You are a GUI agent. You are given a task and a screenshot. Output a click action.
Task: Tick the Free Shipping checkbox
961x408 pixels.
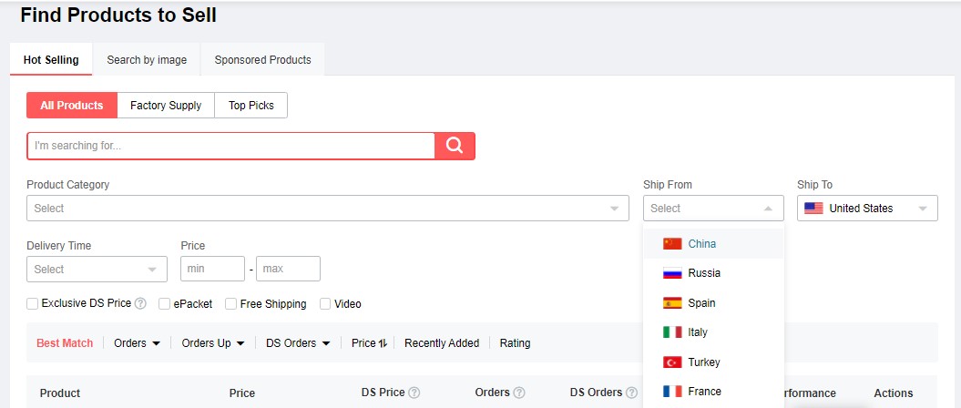231,304
